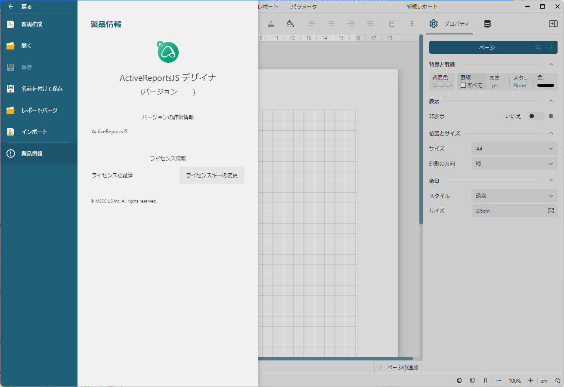The image size is (564, 387).
Task: Click the 名前を付けて保存 disk icon
Action: point(11,89)
